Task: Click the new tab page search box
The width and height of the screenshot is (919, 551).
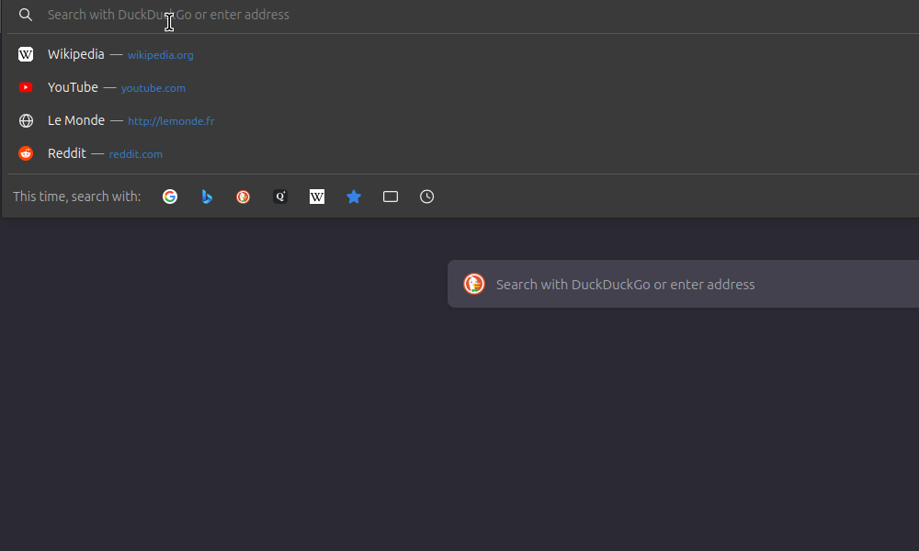Action: click(684, 284)
